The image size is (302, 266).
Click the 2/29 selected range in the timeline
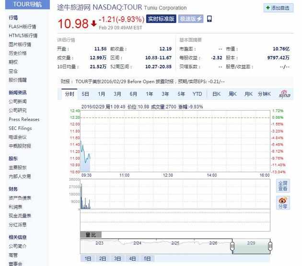(x=251, y=246)
